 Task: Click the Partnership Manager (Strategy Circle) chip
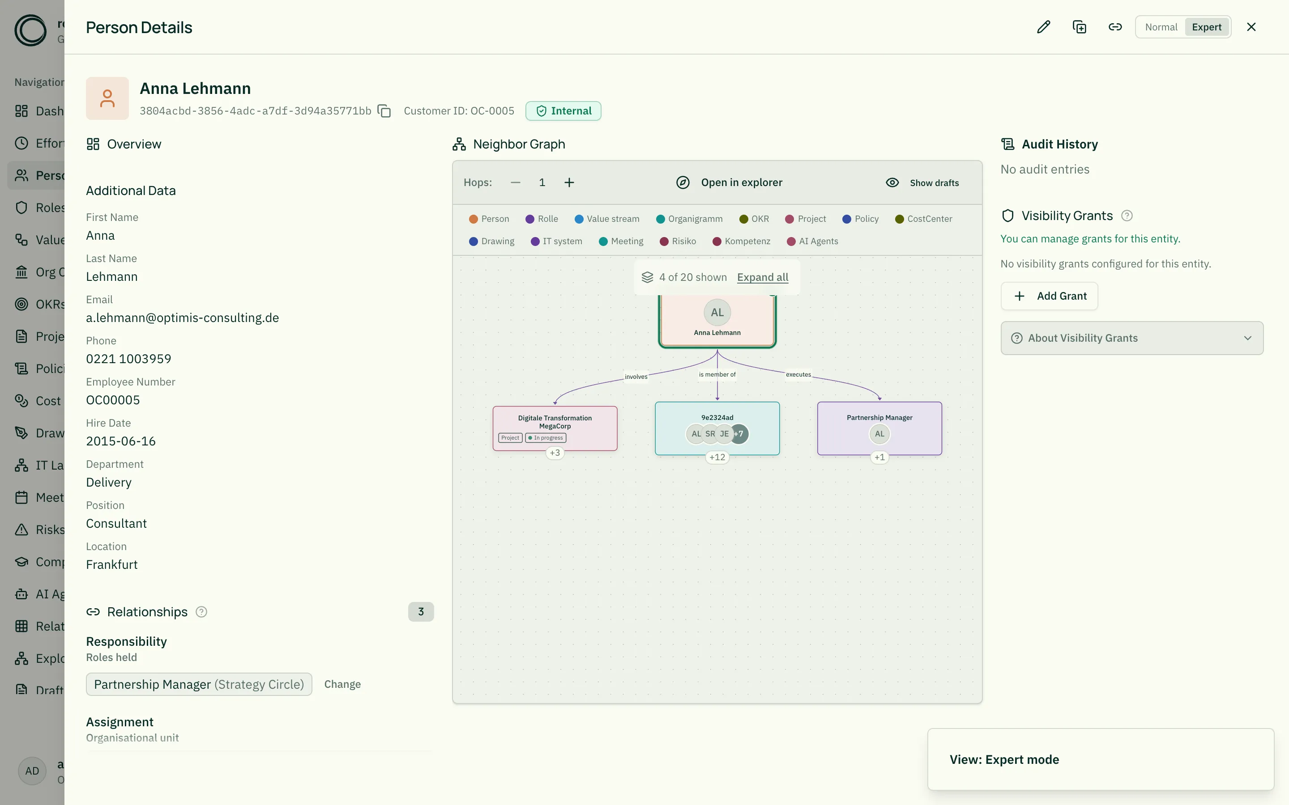pos(199,684)
